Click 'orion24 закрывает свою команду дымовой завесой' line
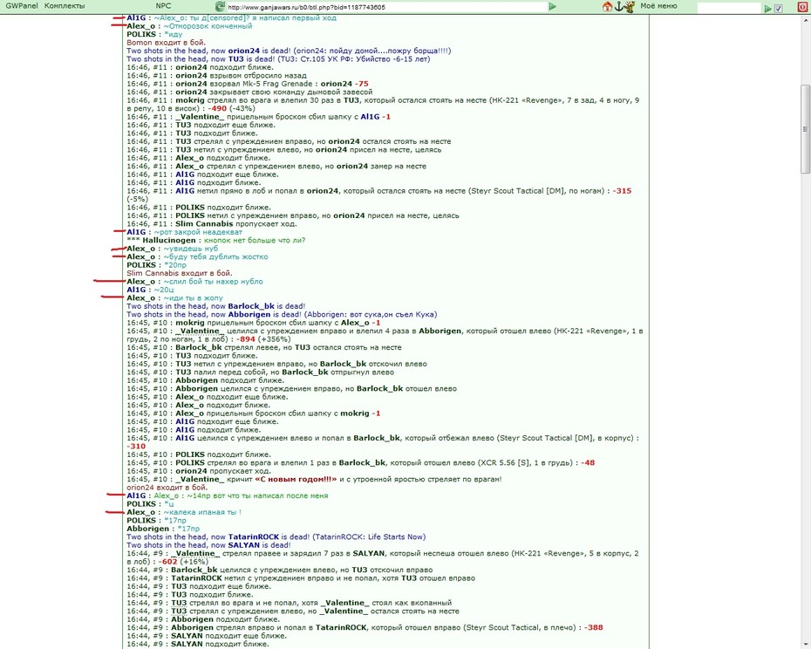 (x=249, y=92)
